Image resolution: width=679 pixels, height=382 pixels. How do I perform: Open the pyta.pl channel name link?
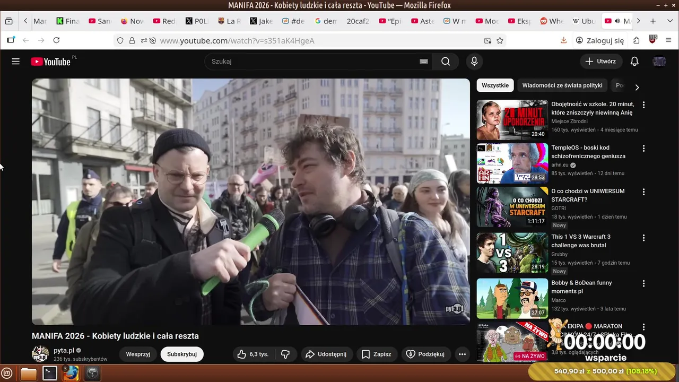pyautogui.click(x=64, y=351)
